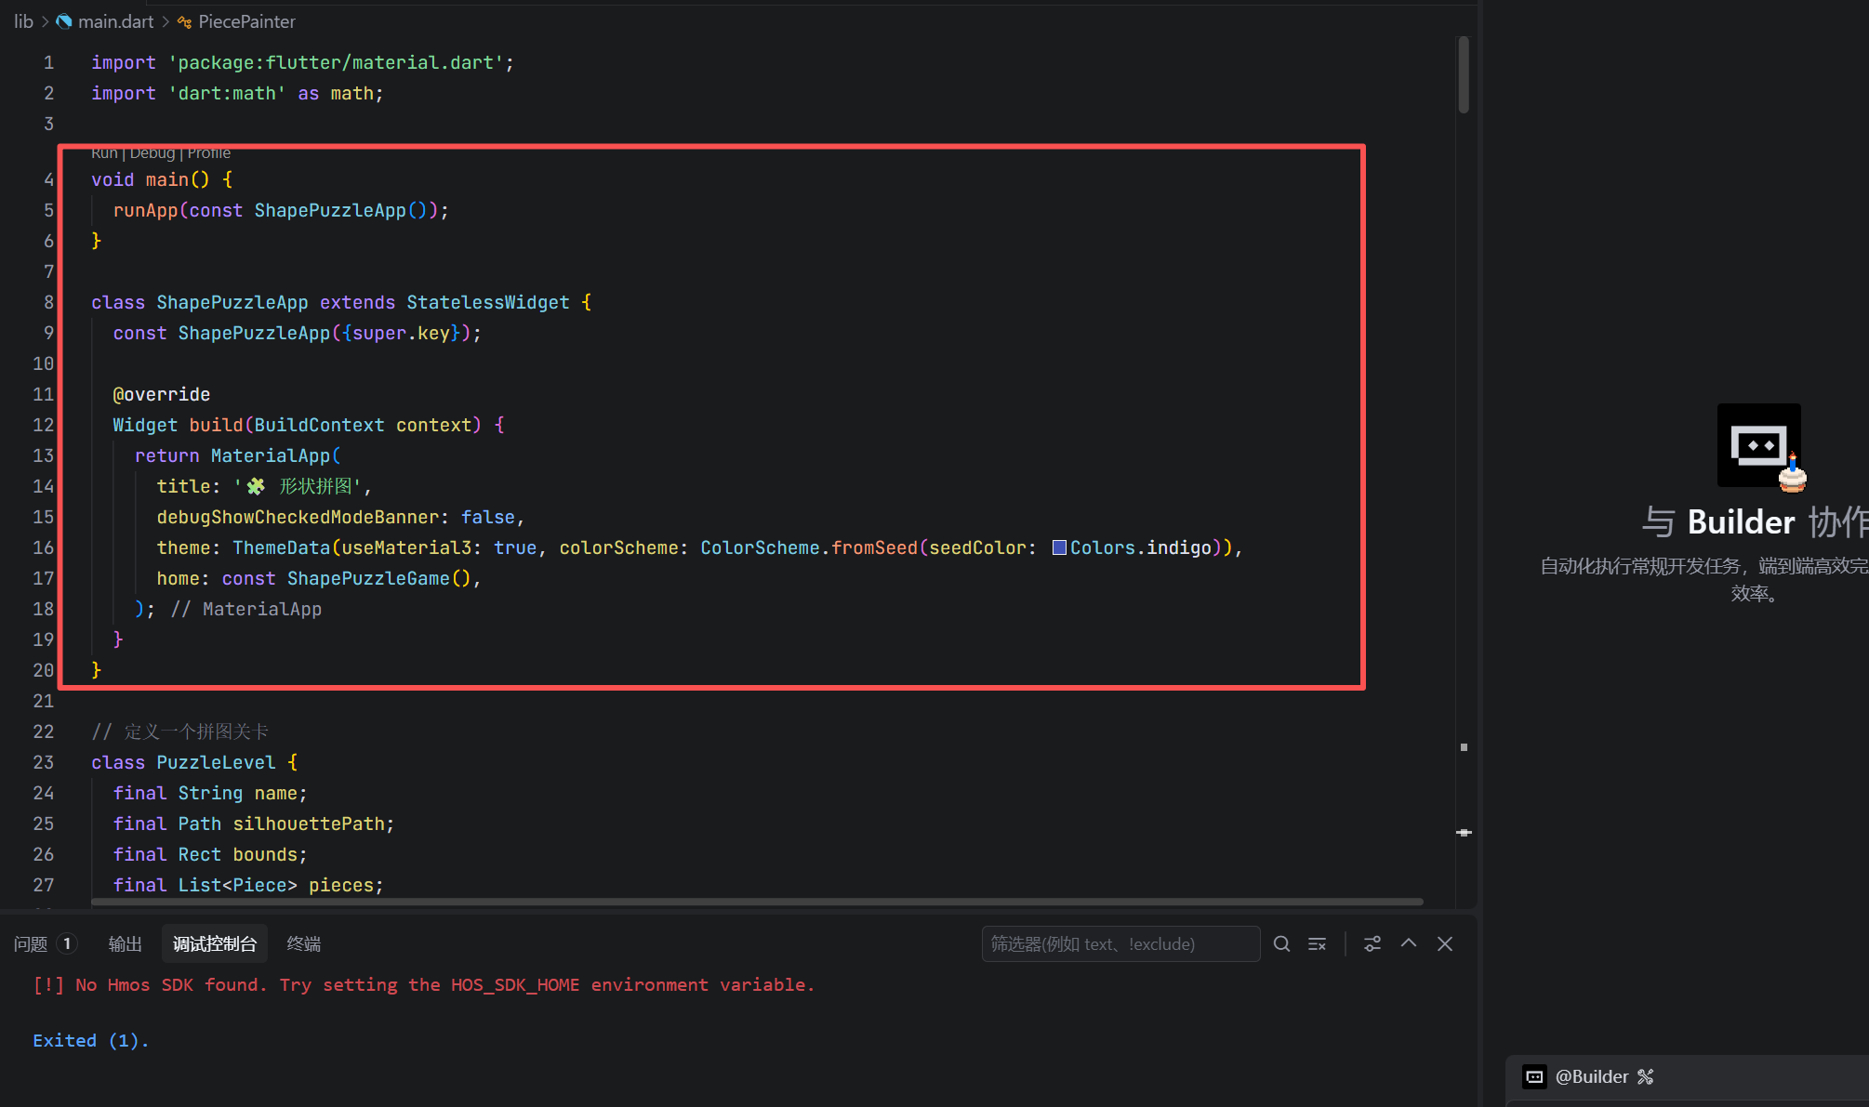The width and height of the screenshot is (1869, 1107).
Task: Switch to the 问题 tab
Action: tap(31, 943)
